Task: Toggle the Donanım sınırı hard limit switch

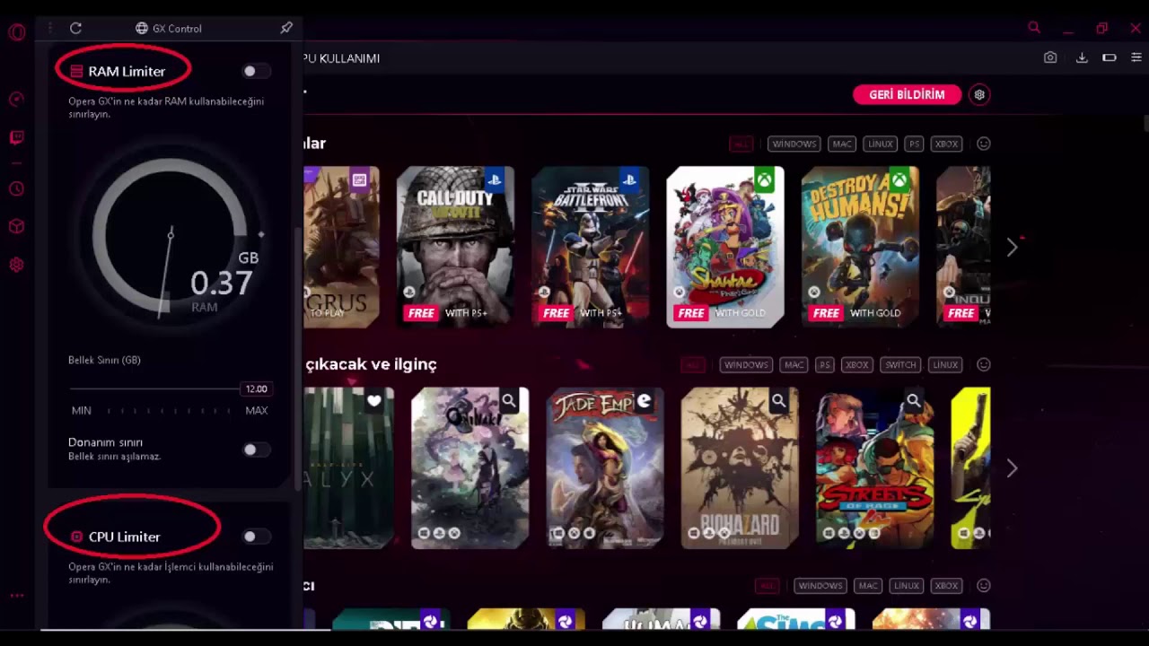Action: click(255, 450)
